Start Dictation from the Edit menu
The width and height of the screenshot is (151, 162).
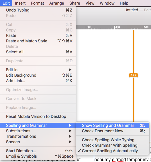point(38,151)
